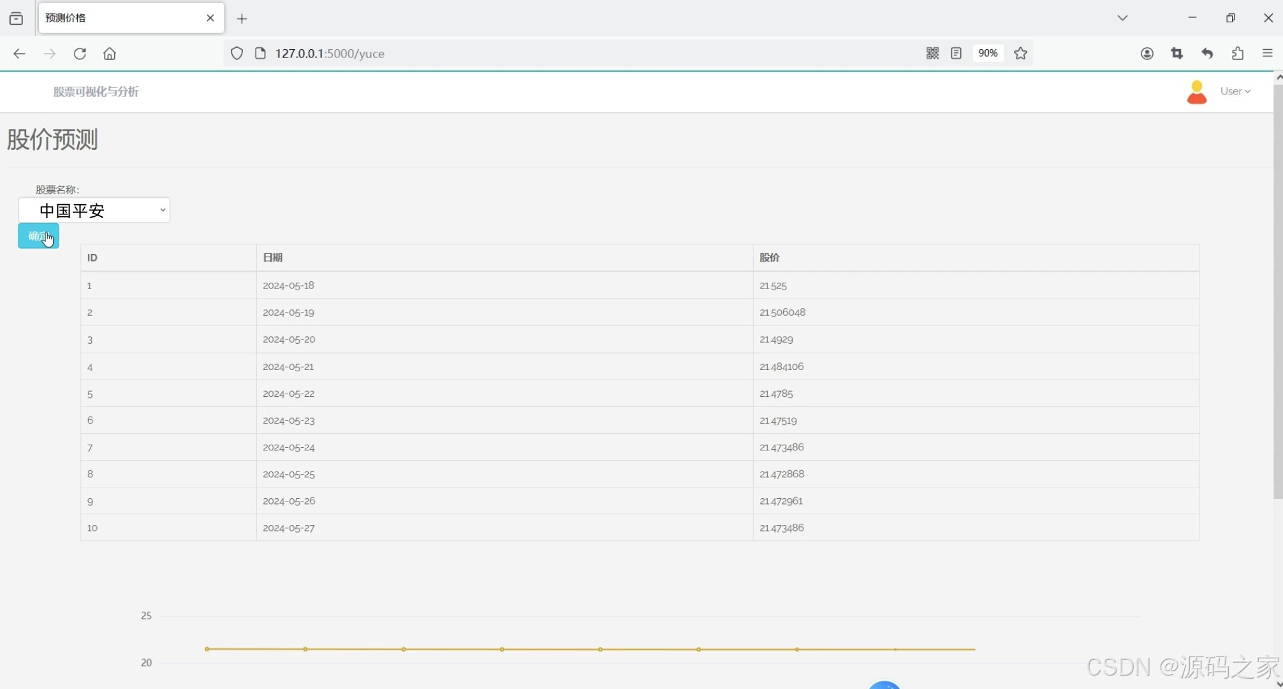1283x689 pixels.
Task: Open the browser hamburger application menu
Action: tap(1268, 54)
